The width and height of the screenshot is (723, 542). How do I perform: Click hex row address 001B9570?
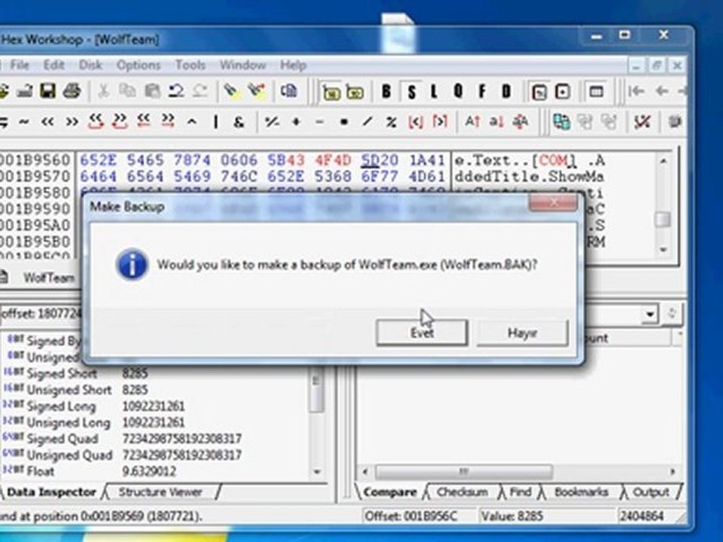pos(35,176)
